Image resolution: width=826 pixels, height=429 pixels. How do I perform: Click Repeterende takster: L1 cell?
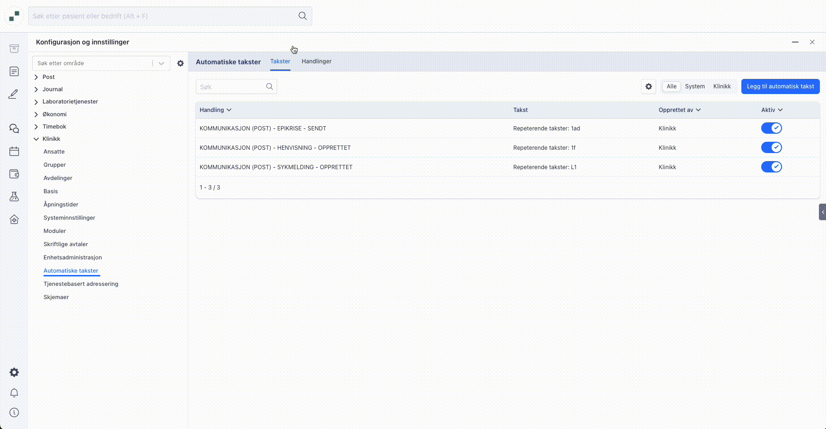545,167
